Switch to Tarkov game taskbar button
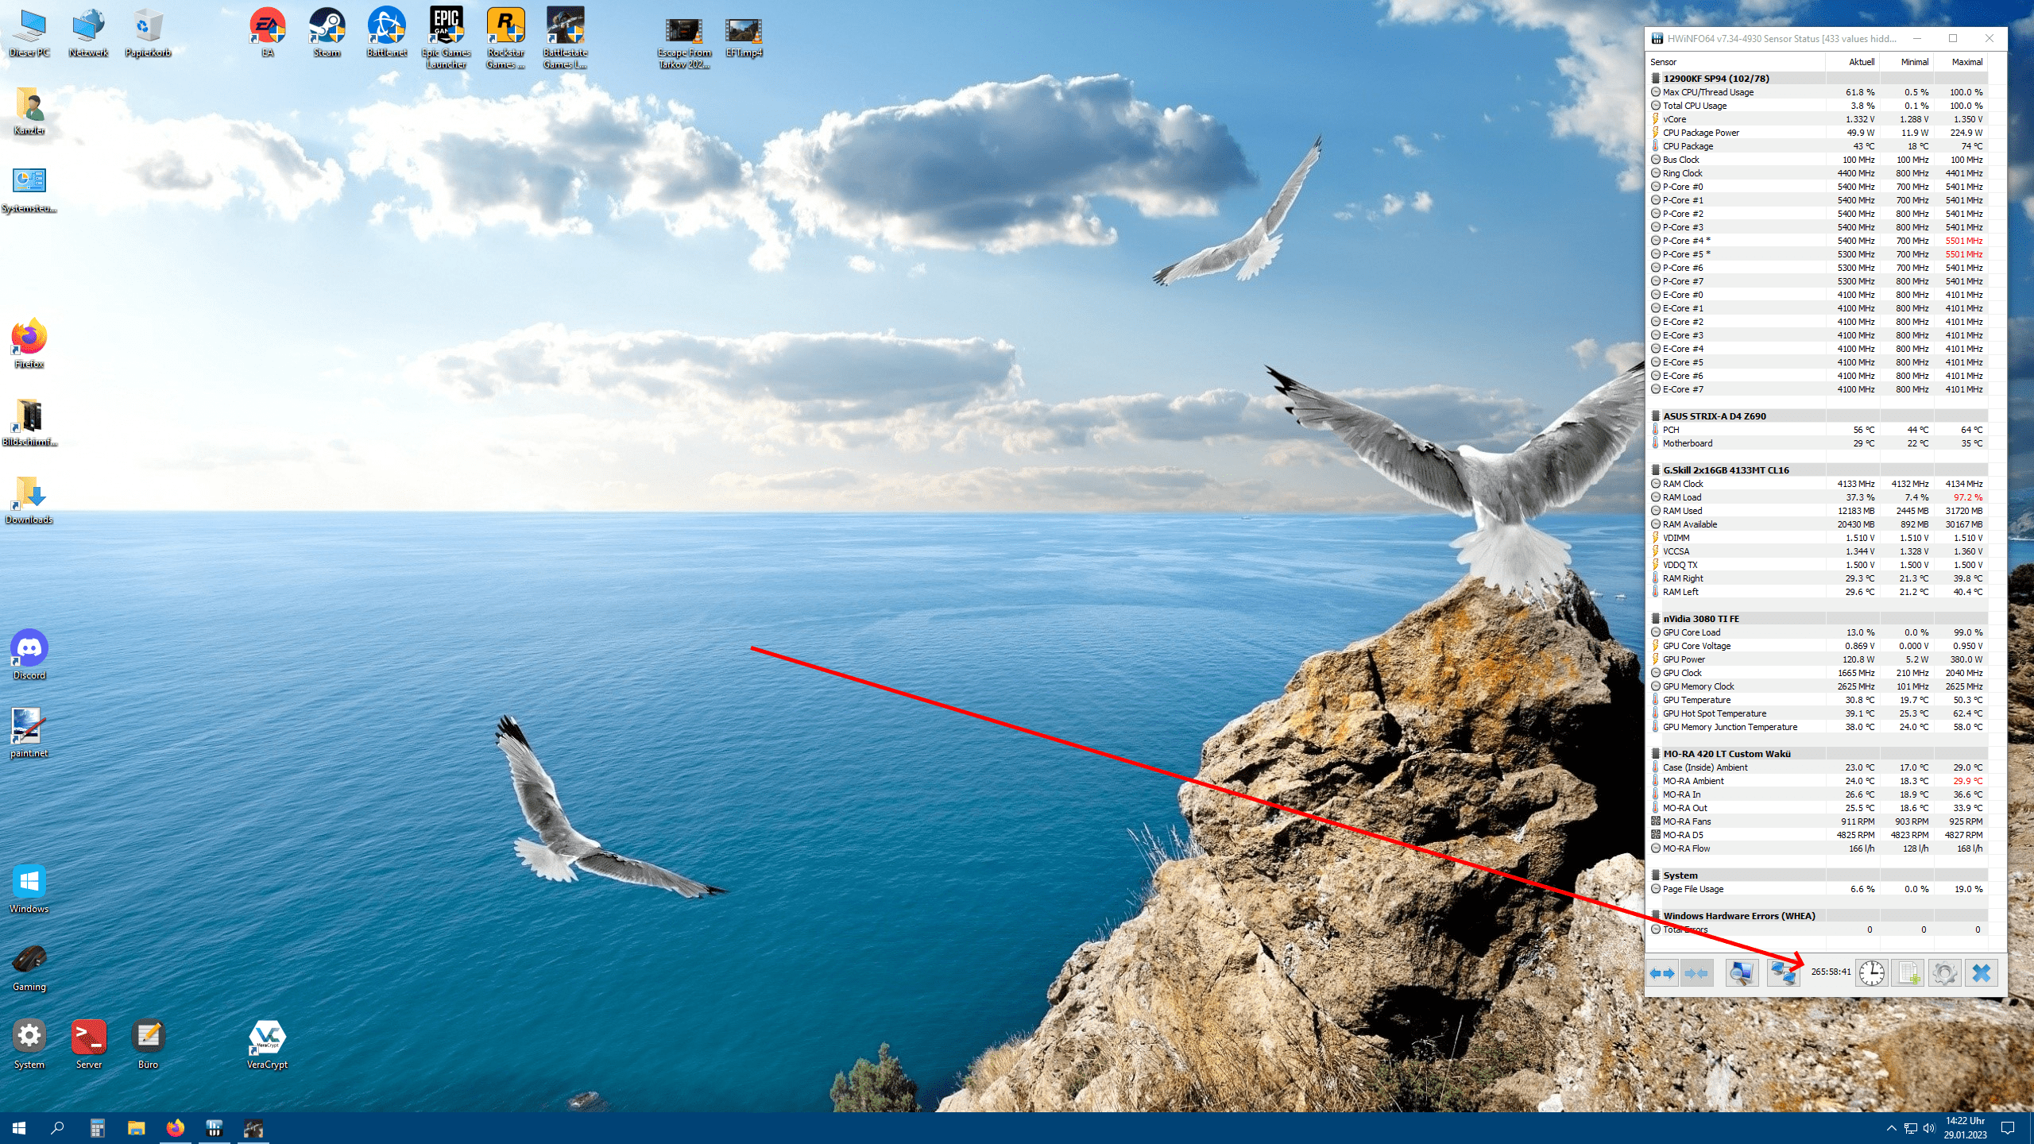The width and height of the screenshot is (2034, 1144). (x=253, y=1128)
